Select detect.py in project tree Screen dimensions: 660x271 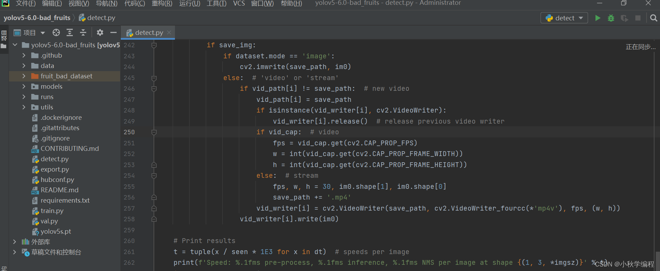[55, 159]
